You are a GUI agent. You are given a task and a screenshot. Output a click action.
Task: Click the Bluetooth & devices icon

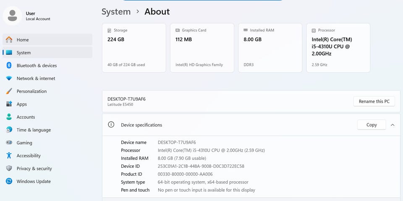coord(9,65)
